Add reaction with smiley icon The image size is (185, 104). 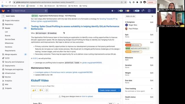(47, 90)
